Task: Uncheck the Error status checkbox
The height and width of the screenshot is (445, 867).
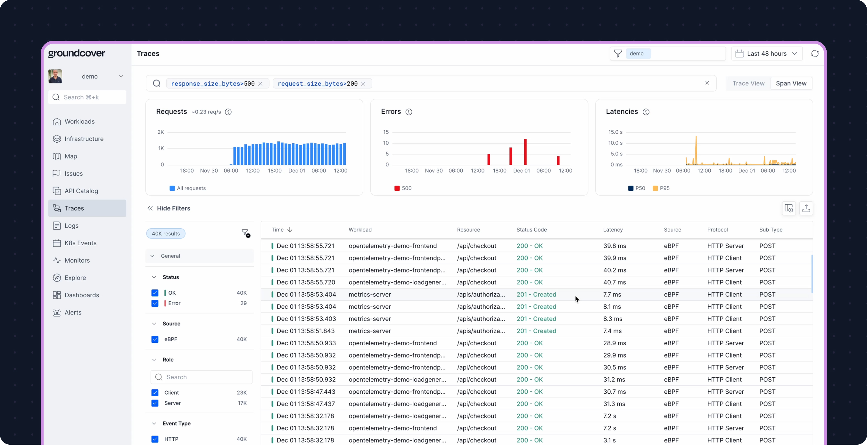Action: 155,303
